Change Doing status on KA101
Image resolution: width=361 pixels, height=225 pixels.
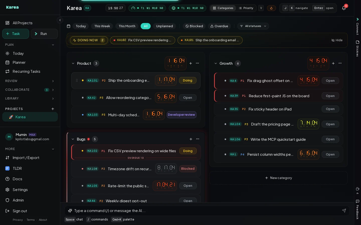(188, 80)
